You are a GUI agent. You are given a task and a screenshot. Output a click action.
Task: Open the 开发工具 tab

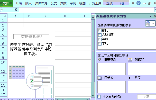95,3
